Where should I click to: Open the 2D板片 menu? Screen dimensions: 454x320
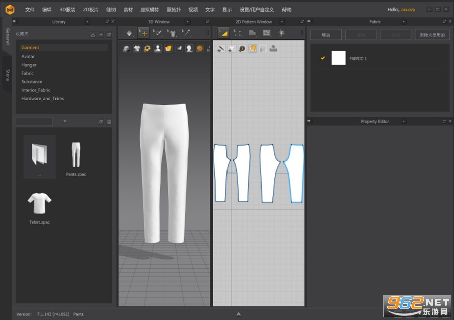pyautogui.click(x=91, y=10)
